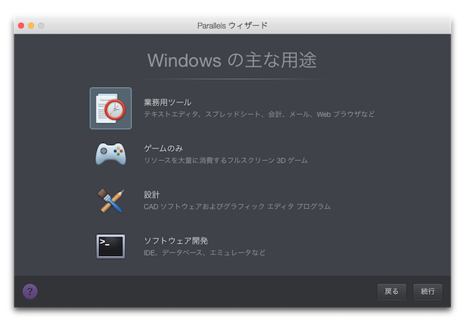Click the 続行 button to continue
The width and height of the screenshot is (465, 325).
(428, 291)
